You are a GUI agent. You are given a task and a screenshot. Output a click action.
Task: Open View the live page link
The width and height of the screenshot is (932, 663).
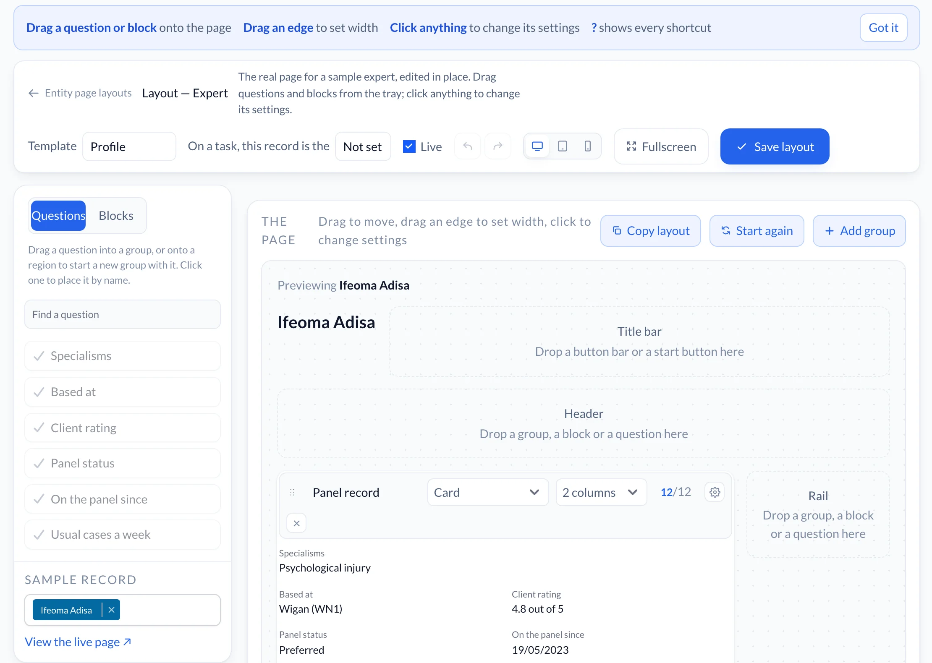pyautogui.click(x=78, y=642)
